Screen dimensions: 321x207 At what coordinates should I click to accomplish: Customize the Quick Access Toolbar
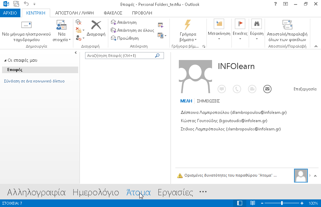34,4
